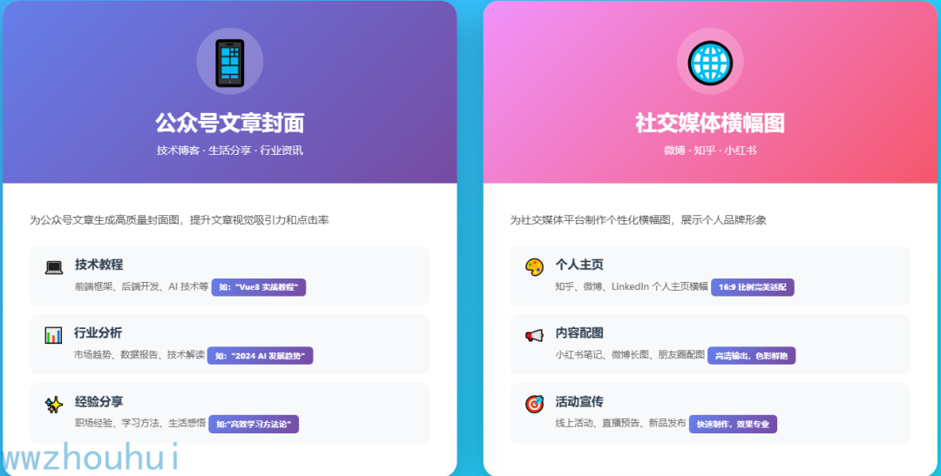Click the sparkles icon beside 经验分享
Viewport: 941px width, 476px height.
click(x=54, y=405)
